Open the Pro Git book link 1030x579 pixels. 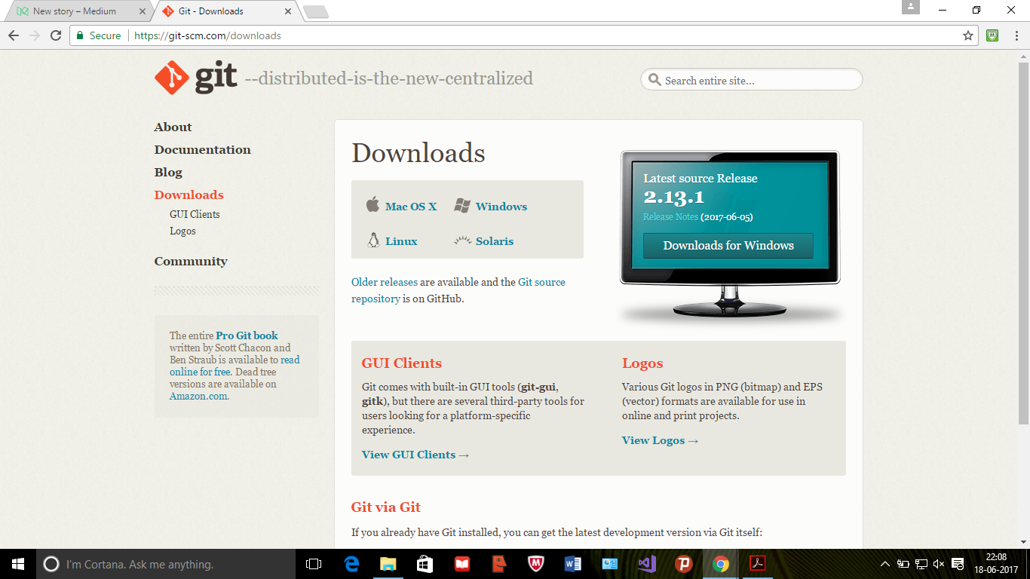point(247,335)
